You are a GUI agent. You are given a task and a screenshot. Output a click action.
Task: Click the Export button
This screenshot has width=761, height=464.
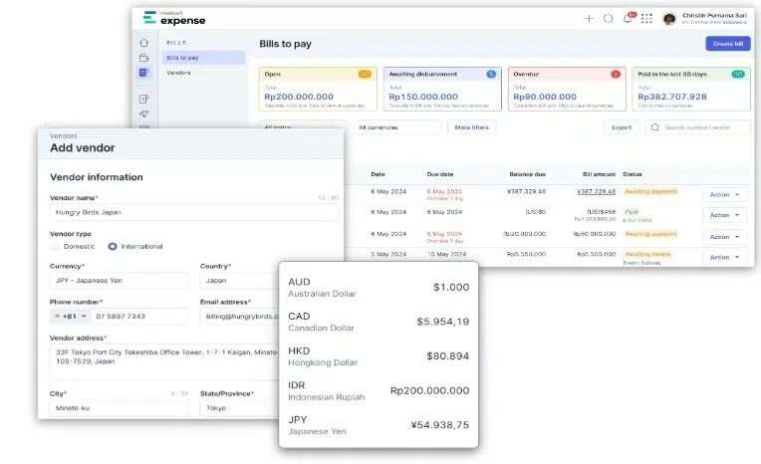coord(622,127)
